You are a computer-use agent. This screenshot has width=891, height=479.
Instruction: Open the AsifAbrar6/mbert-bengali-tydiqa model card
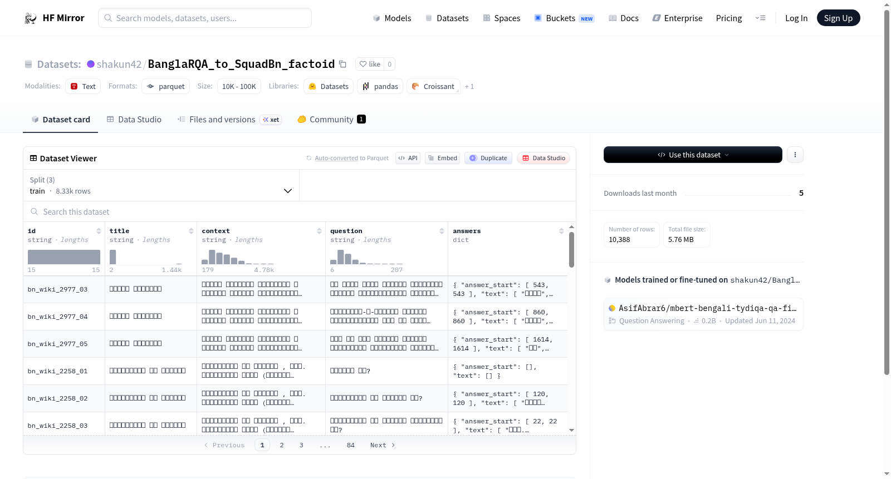click(703, 314)
